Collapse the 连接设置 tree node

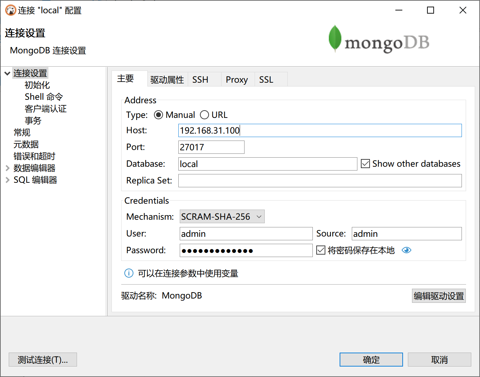point(7,73)
